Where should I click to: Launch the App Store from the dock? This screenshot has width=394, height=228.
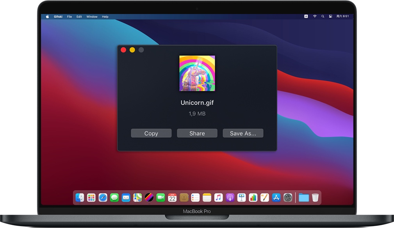[276, 198]
